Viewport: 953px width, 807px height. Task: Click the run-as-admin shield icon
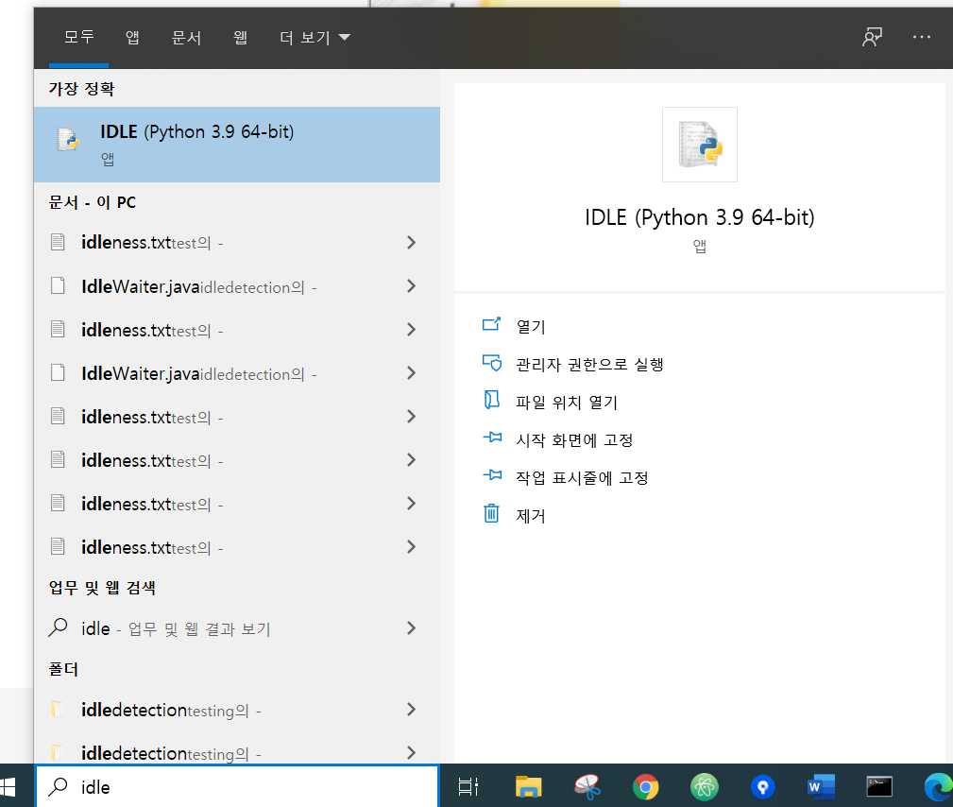(492, 363)
